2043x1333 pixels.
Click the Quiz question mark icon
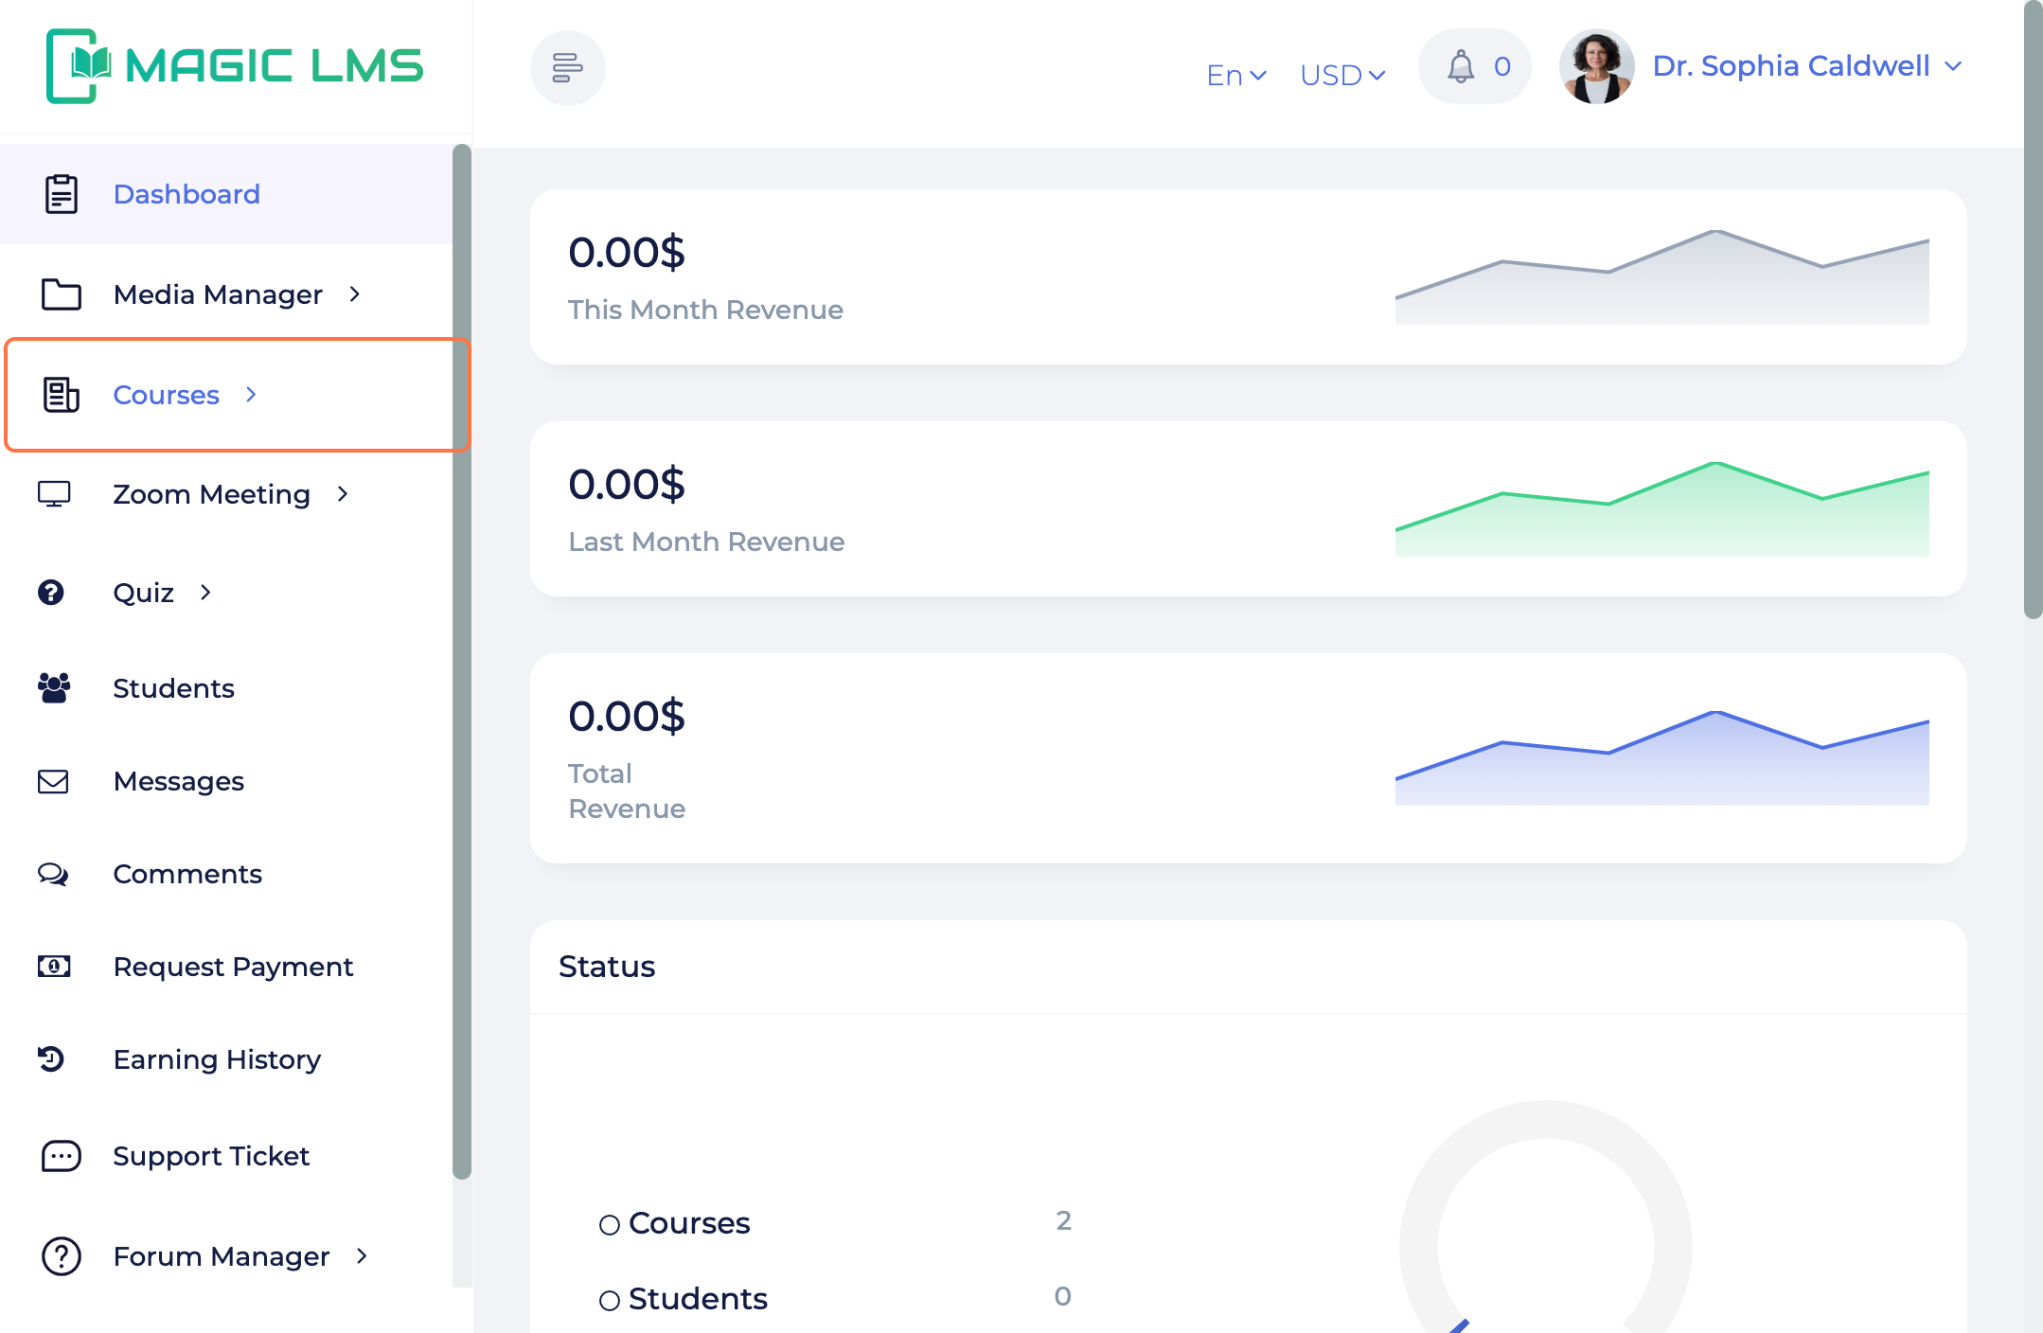[51, 593]
